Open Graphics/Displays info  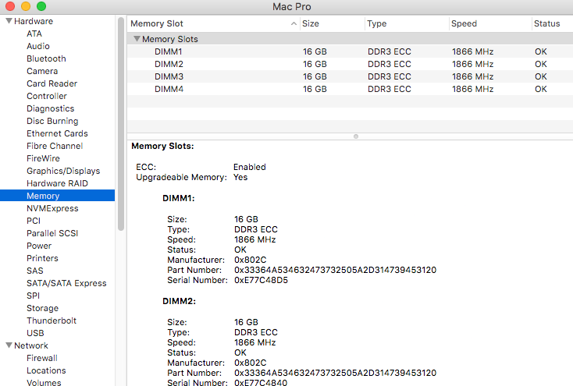[x=63, y=171]
